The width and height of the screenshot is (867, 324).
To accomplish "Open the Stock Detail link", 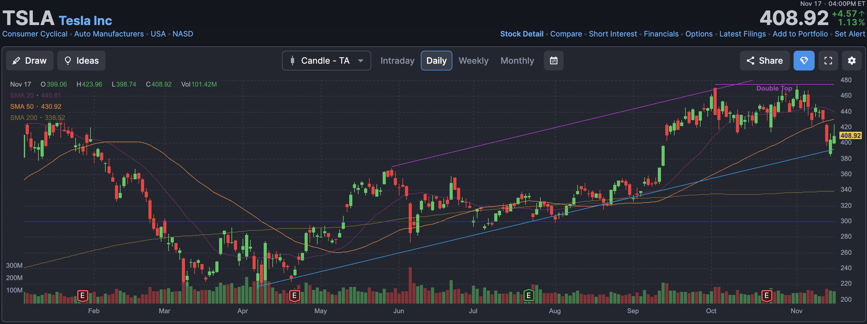I will pos(522,34).
